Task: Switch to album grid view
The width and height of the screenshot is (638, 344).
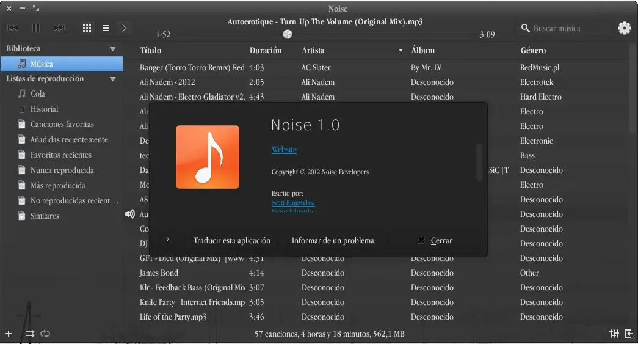Action: pyautogui.click(x=87, y=27)
